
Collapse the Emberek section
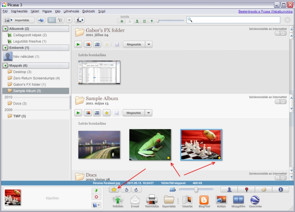(6, 48)
